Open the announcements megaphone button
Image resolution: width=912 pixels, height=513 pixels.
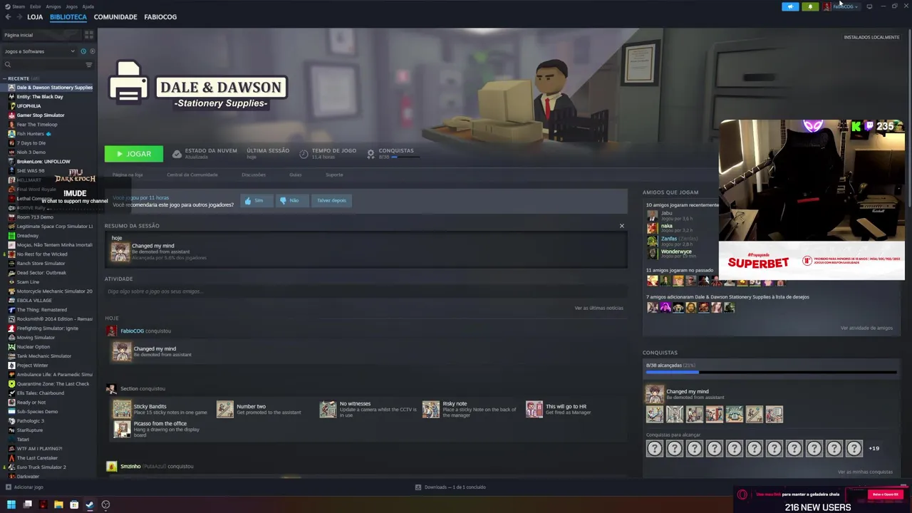[790, 6]
